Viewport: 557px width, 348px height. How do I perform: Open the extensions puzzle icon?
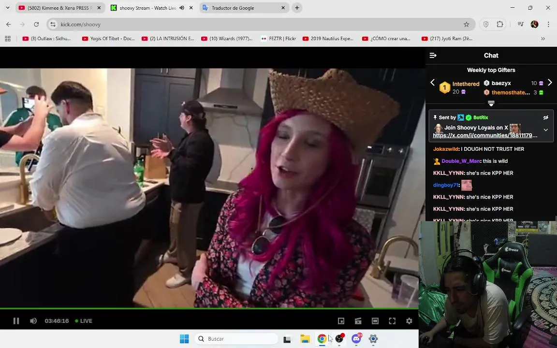[x=500, y=24]
